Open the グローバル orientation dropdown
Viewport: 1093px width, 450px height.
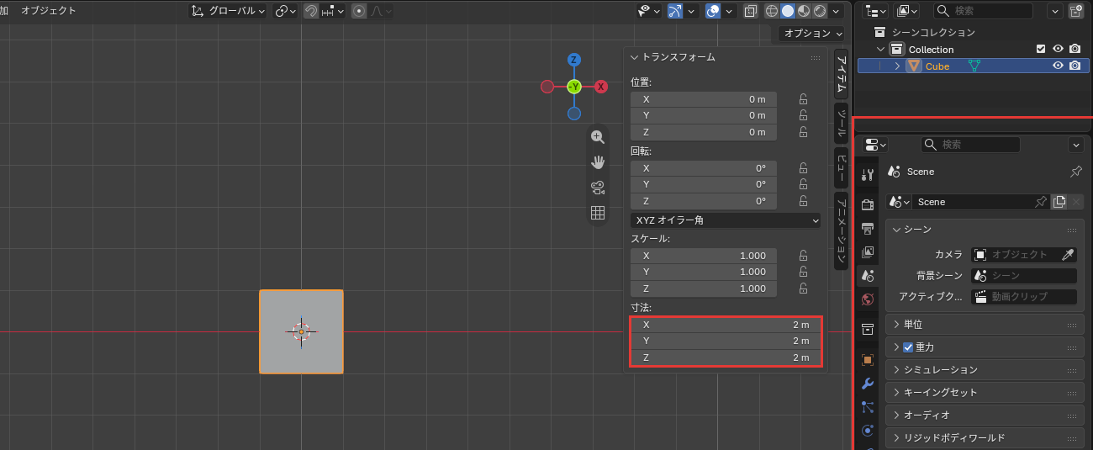(x=227, y=11)
